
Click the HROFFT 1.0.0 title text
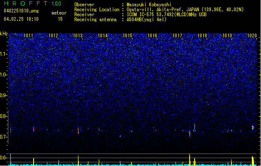coord(32,3)
